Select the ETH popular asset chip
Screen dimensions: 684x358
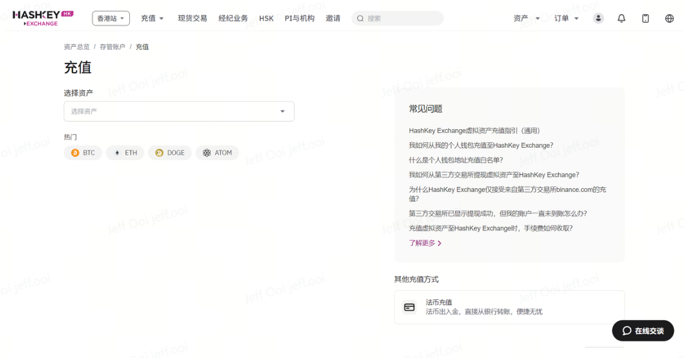pos(125,153)
